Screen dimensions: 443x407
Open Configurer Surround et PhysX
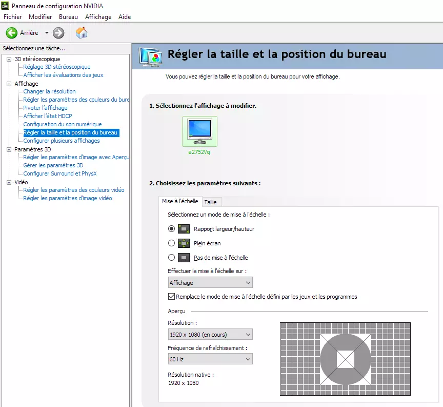click(60, 173)
